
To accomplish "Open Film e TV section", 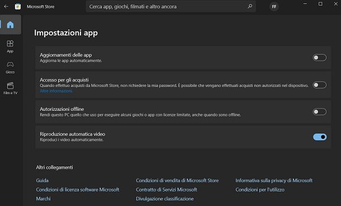I will pos(10,89).
